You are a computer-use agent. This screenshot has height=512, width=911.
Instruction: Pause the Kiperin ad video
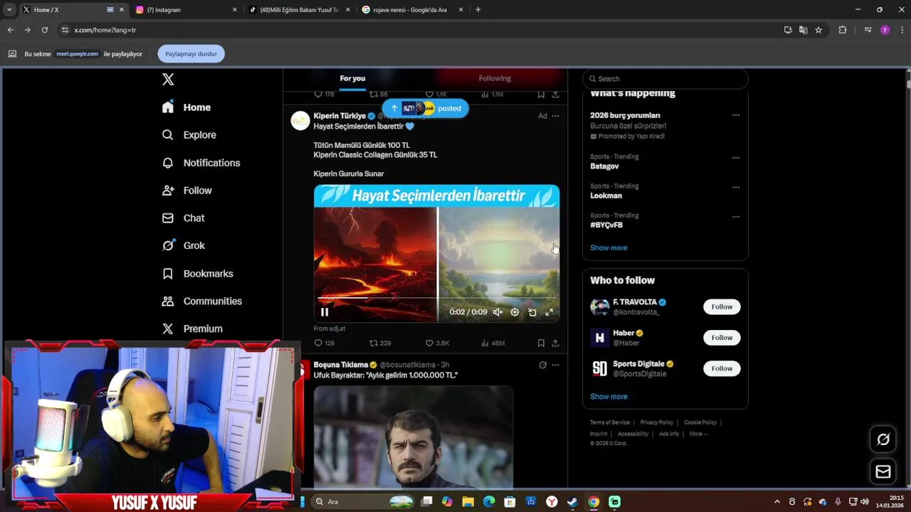(325, 312)
